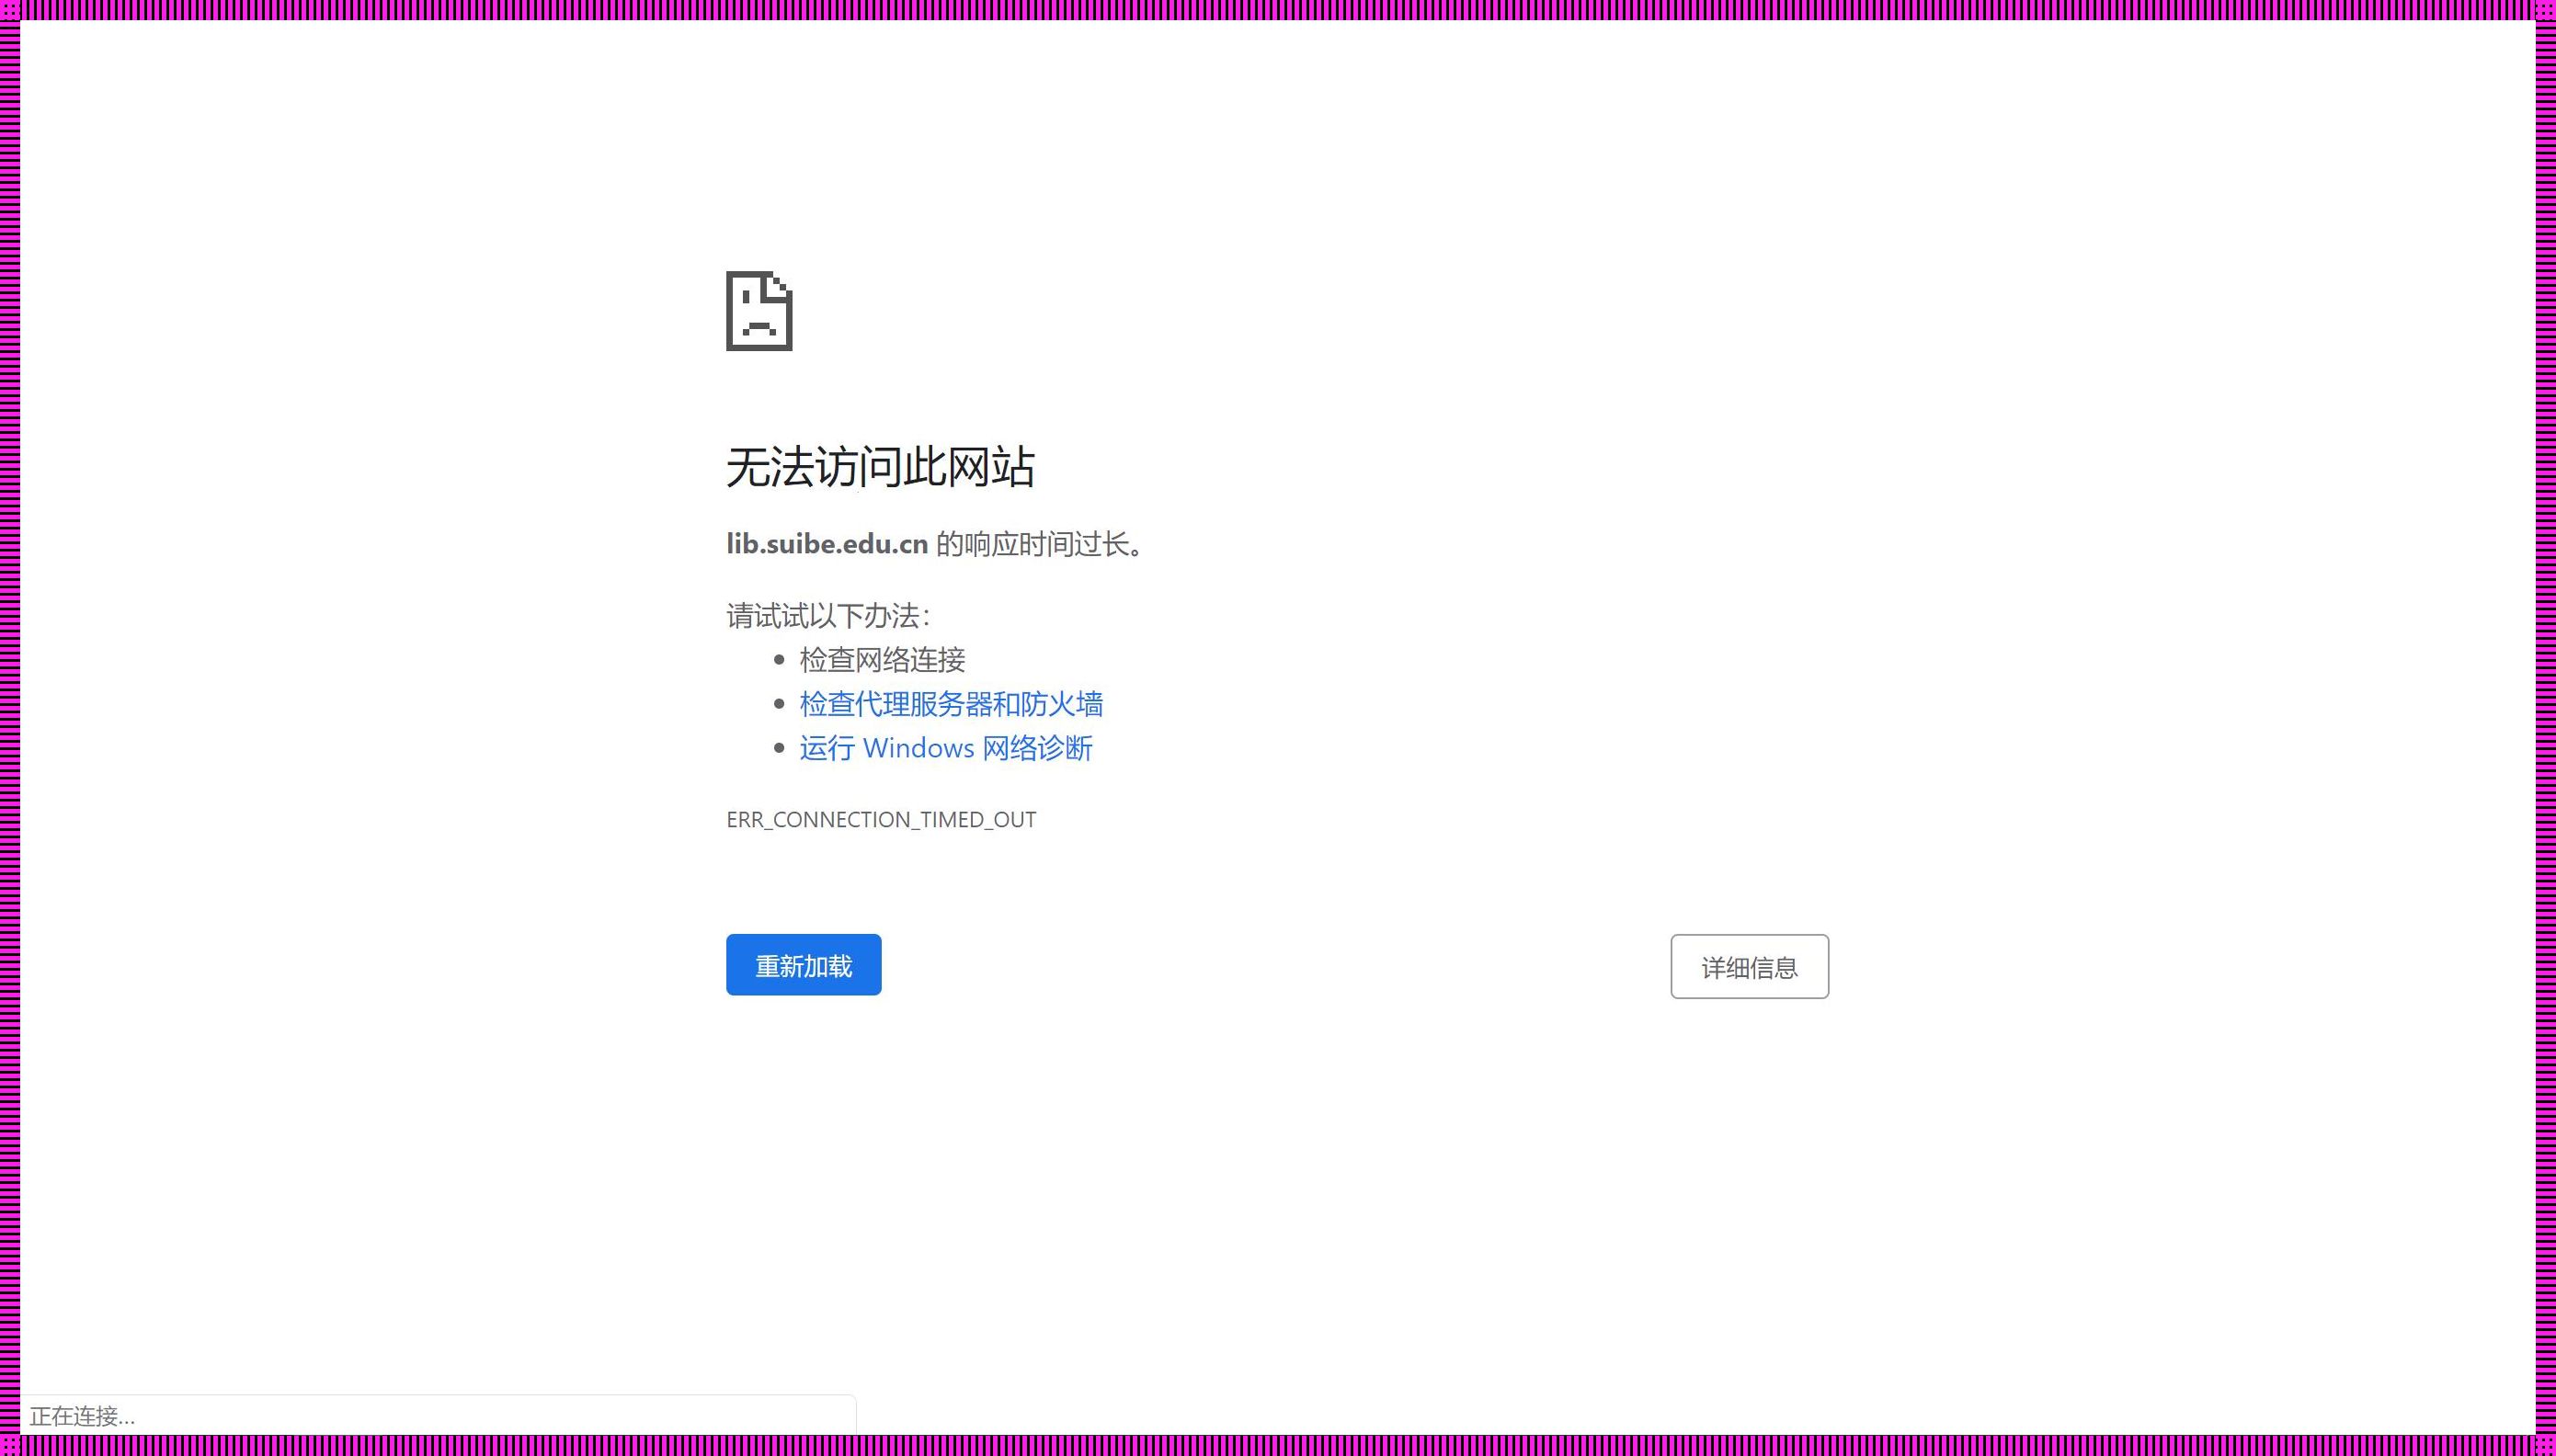2556x1456 pixels.
Task: Click the 检查网络连接 suggestion text
Action: tap(882, 660)
